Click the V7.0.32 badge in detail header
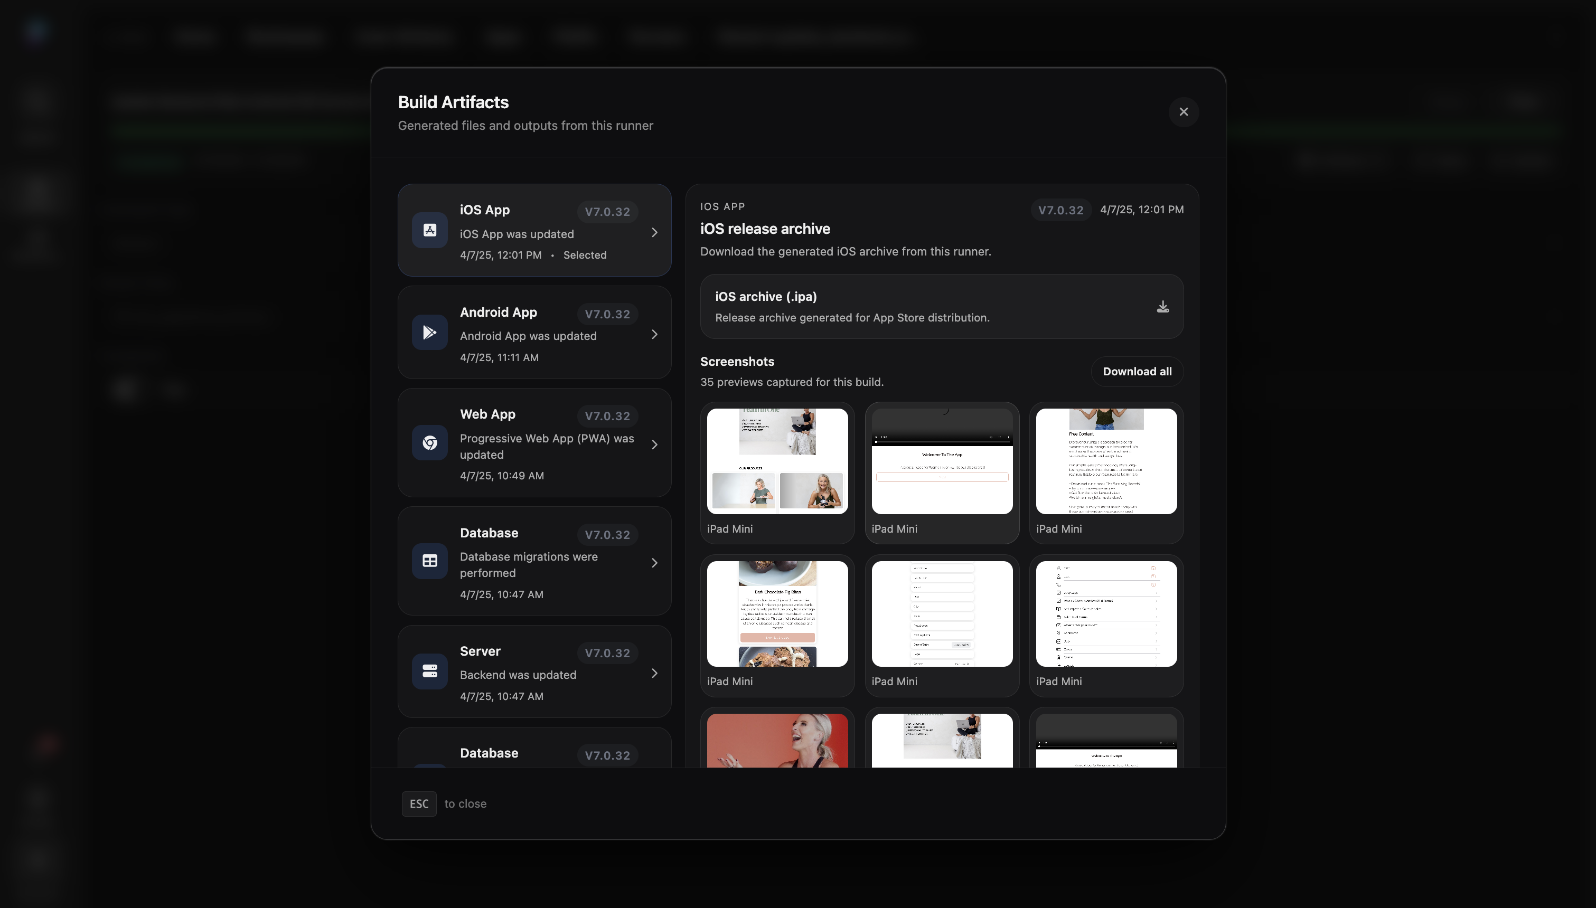1596x908 pixels. coord(1060,210)
